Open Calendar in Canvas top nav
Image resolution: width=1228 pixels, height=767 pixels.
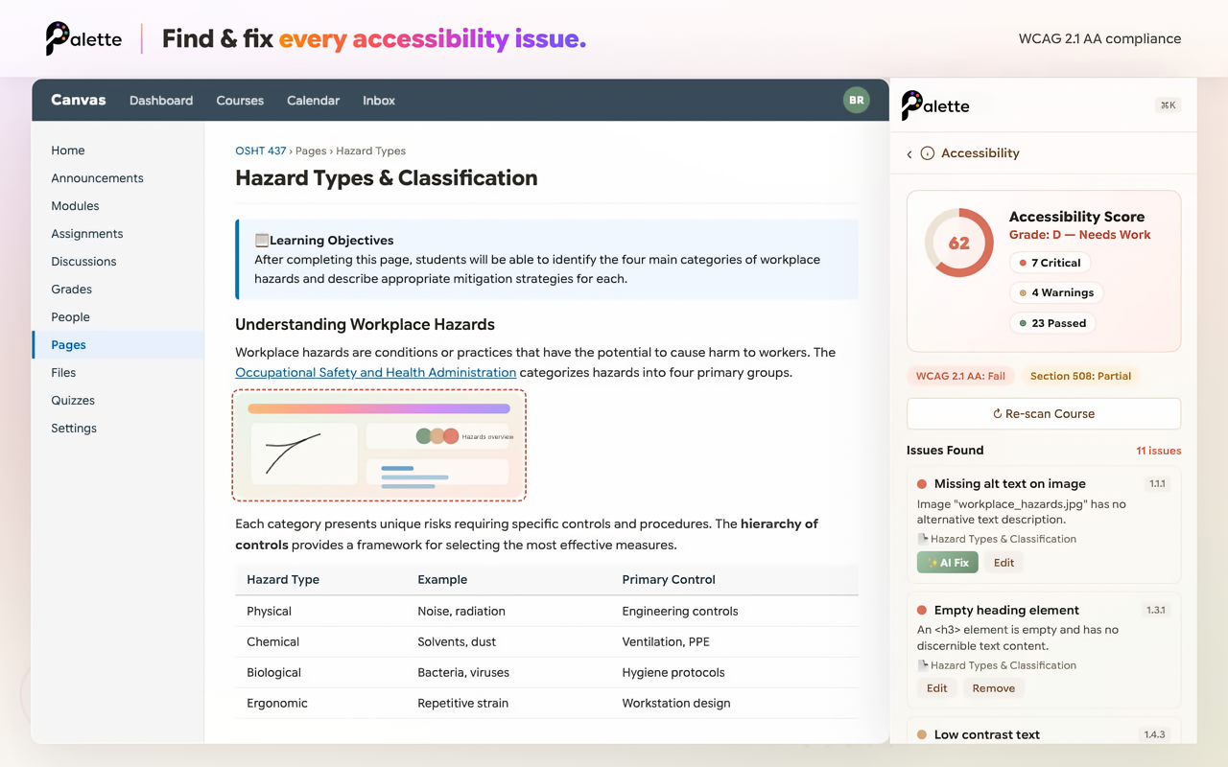[x=313, y=101]
